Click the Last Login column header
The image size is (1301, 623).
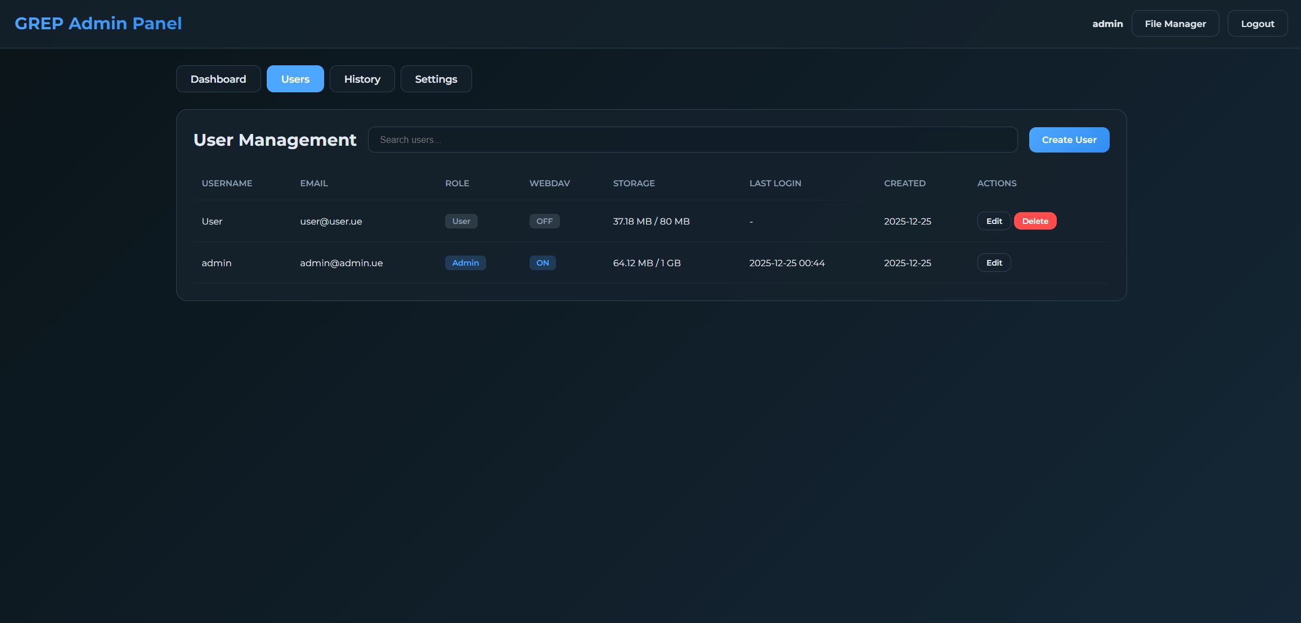pyautogui.click(x=775, y=183)
